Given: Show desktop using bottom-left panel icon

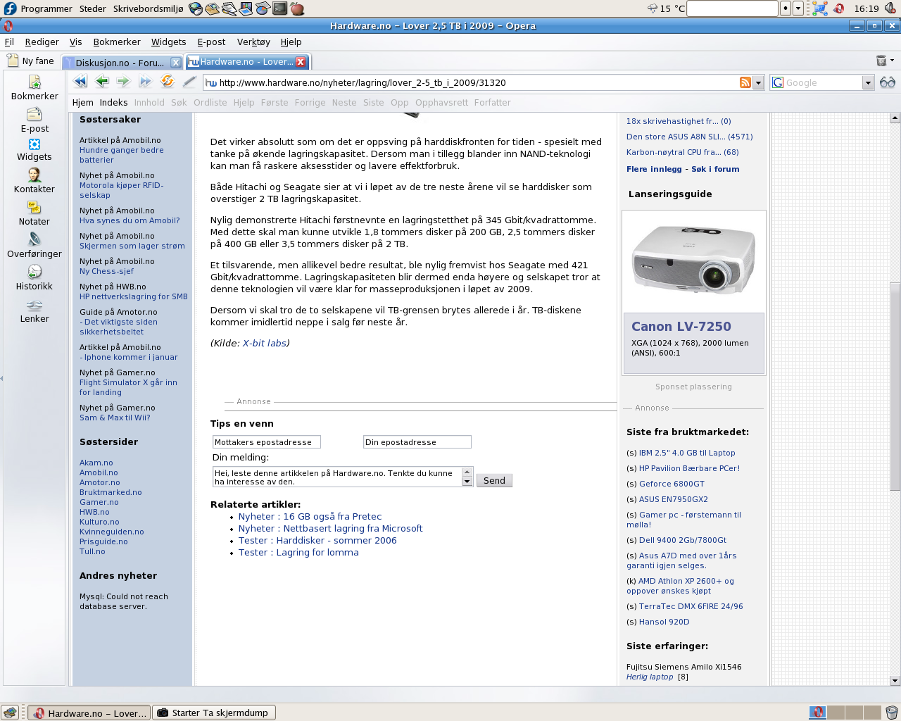Looking at the screenshot, I should coord(10,713).
